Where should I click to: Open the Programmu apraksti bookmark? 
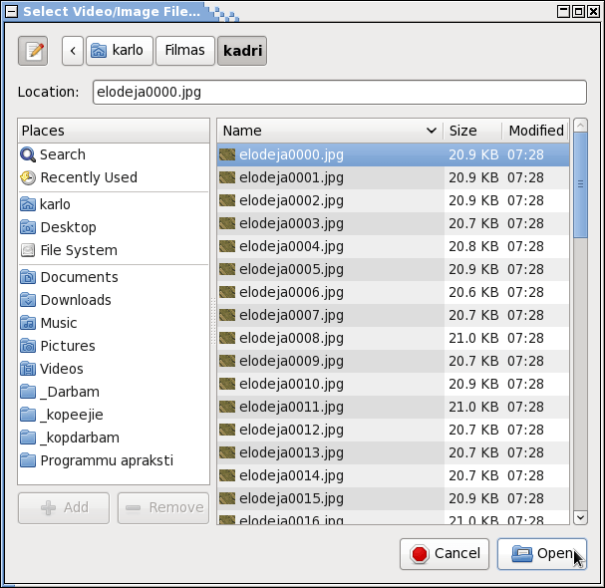coord(114,460)
